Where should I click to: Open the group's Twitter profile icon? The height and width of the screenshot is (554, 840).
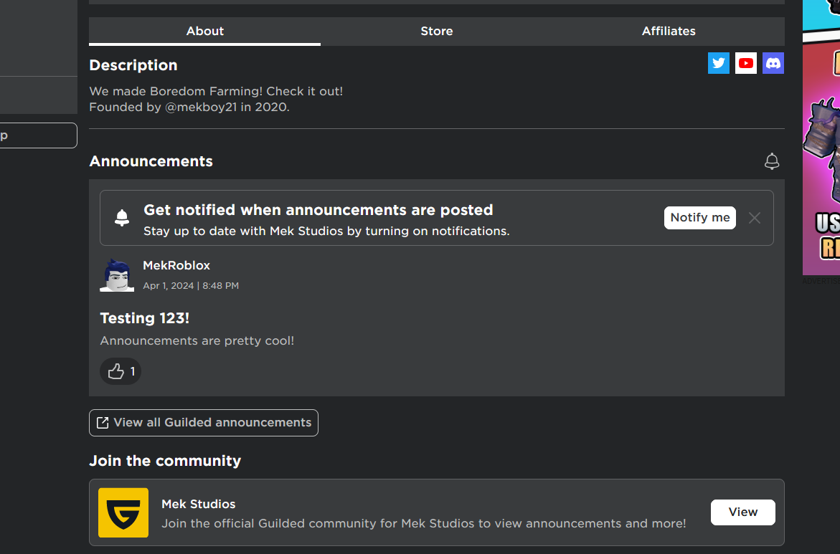[718, 63]
